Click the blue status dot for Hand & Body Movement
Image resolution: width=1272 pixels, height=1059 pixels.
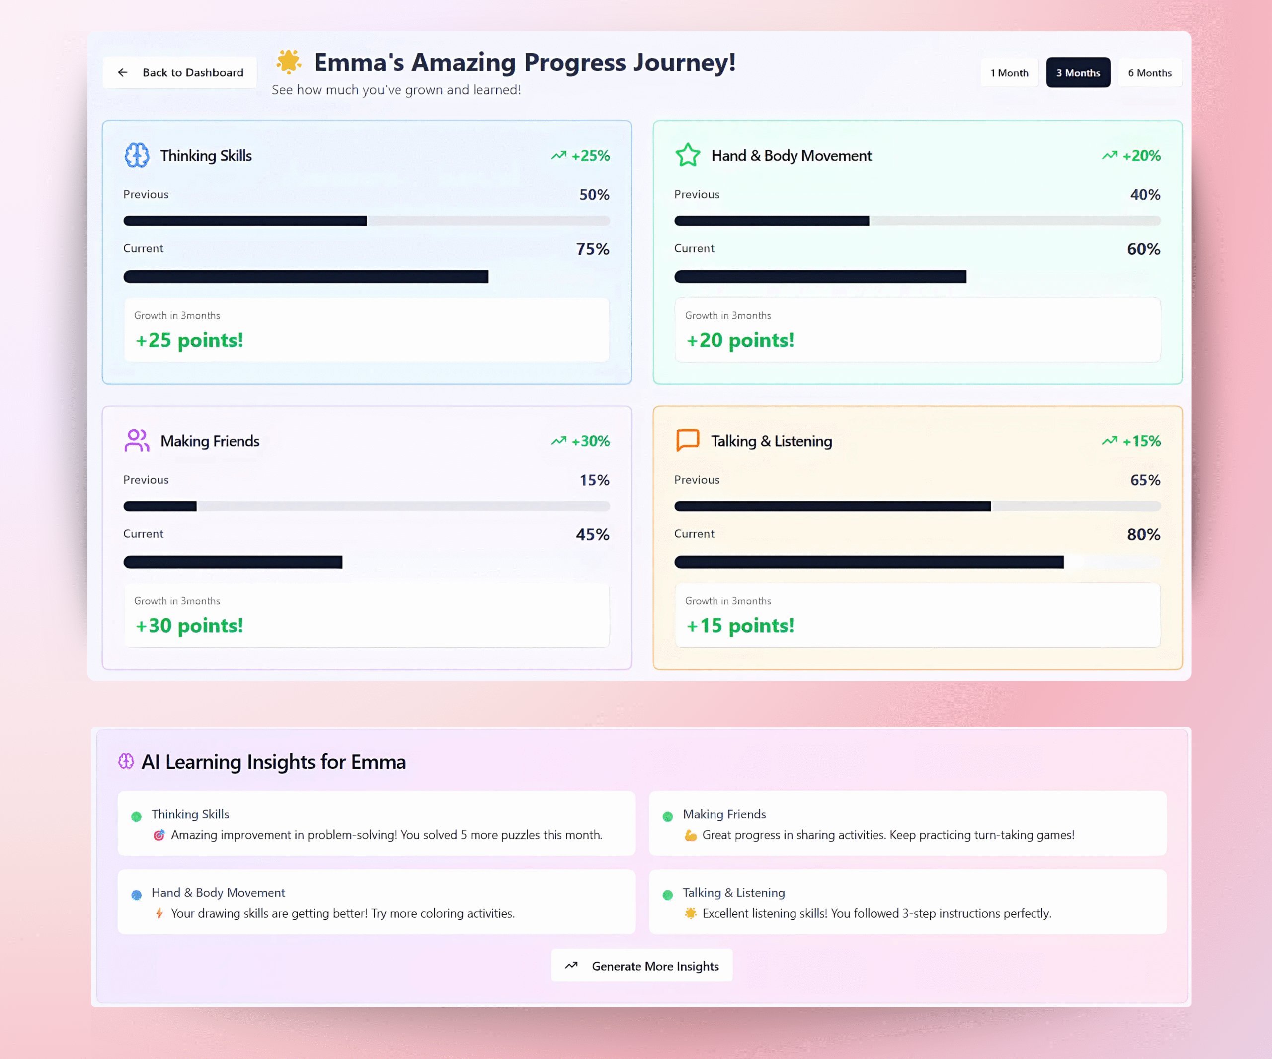[x=136, y=895]
